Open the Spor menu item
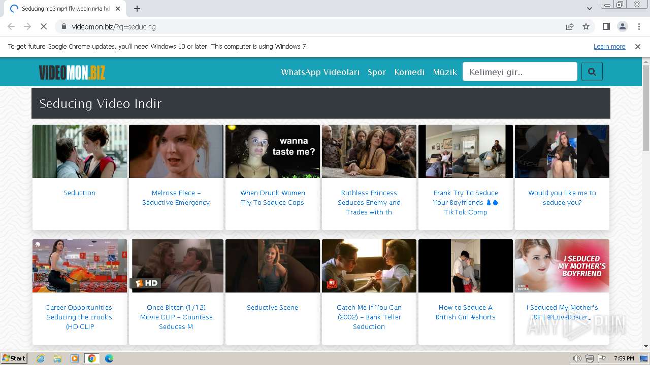Image resolution: width=650 pixels, height=365 pixels. (377, 72)
